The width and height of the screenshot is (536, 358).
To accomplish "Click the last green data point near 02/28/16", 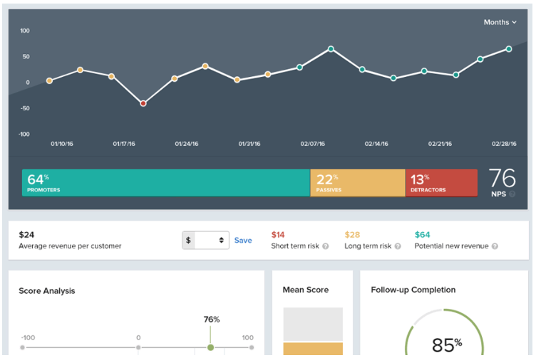I will (x=509, y=49).
